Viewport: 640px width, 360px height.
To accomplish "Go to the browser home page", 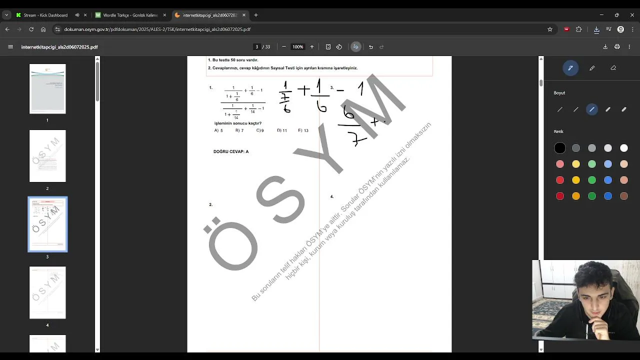I will (43, 29).
